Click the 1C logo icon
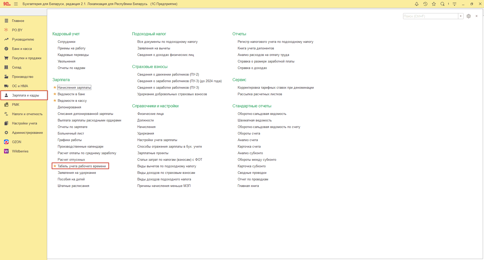This screenshot has height=260, width=484. coord(7,4)
